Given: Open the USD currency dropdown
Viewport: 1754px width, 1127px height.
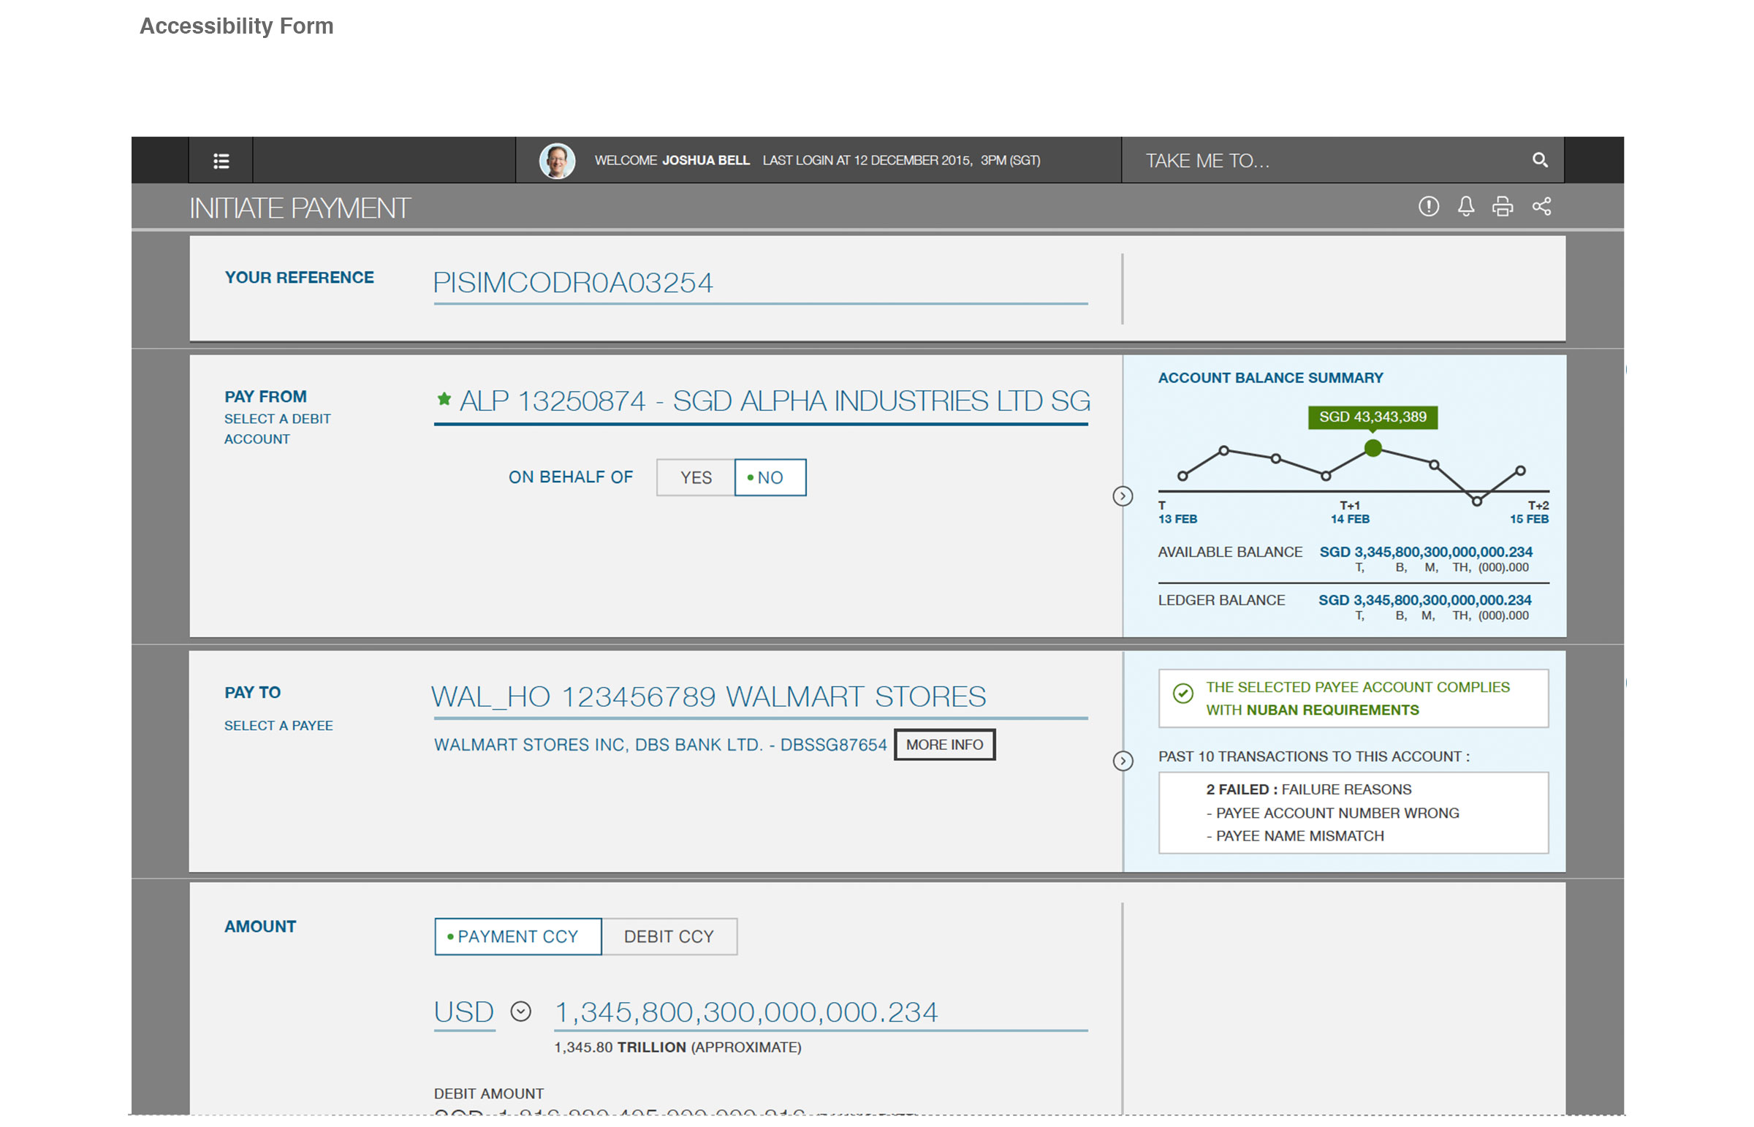Looking at the screenshot, I should tap(521, 1012).
